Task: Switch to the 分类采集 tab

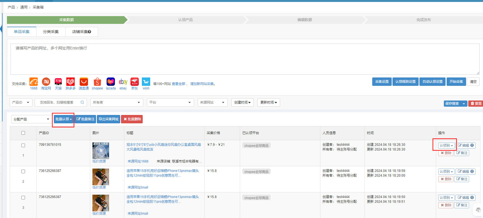Action: coord(51,32)
